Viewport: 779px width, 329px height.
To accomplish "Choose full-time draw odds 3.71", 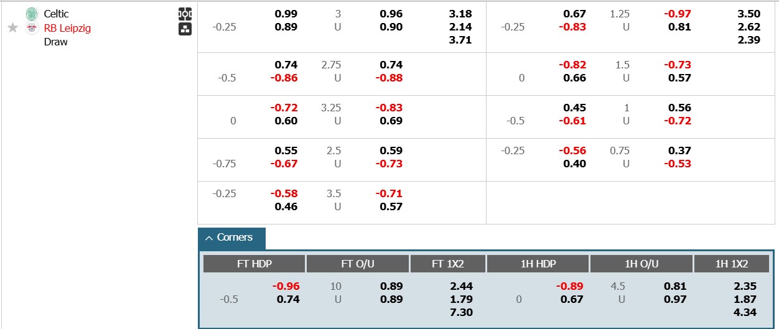I will coord(460,40).
